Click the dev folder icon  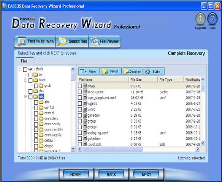pos(36,91)
